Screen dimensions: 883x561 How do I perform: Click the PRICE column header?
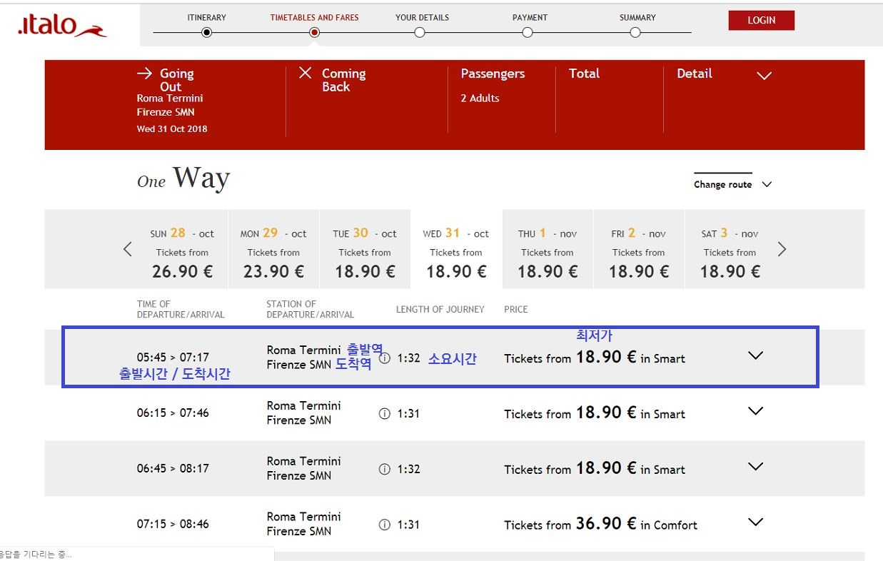click(x=516, y=310)
